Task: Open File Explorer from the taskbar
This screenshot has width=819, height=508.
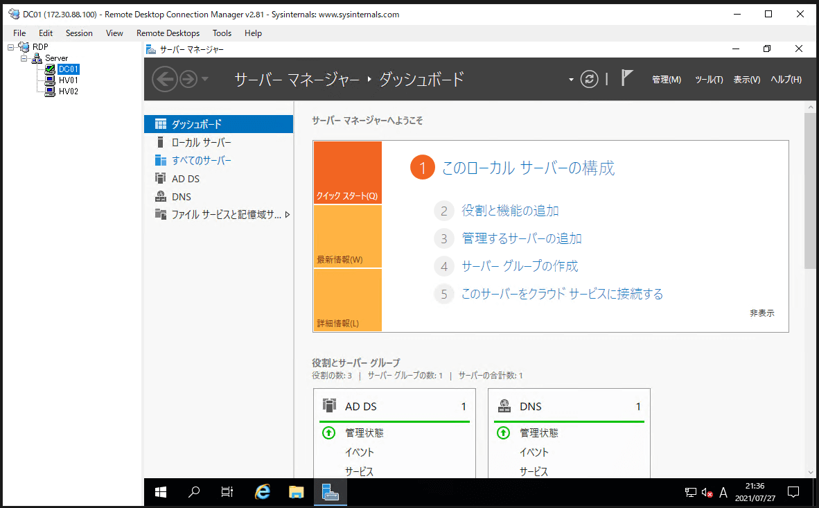Action: point(296,492)
